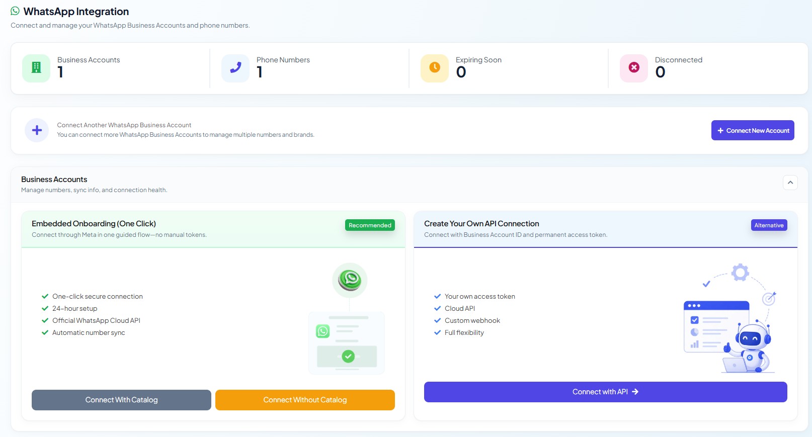The image size is (812, 437).
Task: Click the green Recommended badge
Action: (x=370, y=225)
